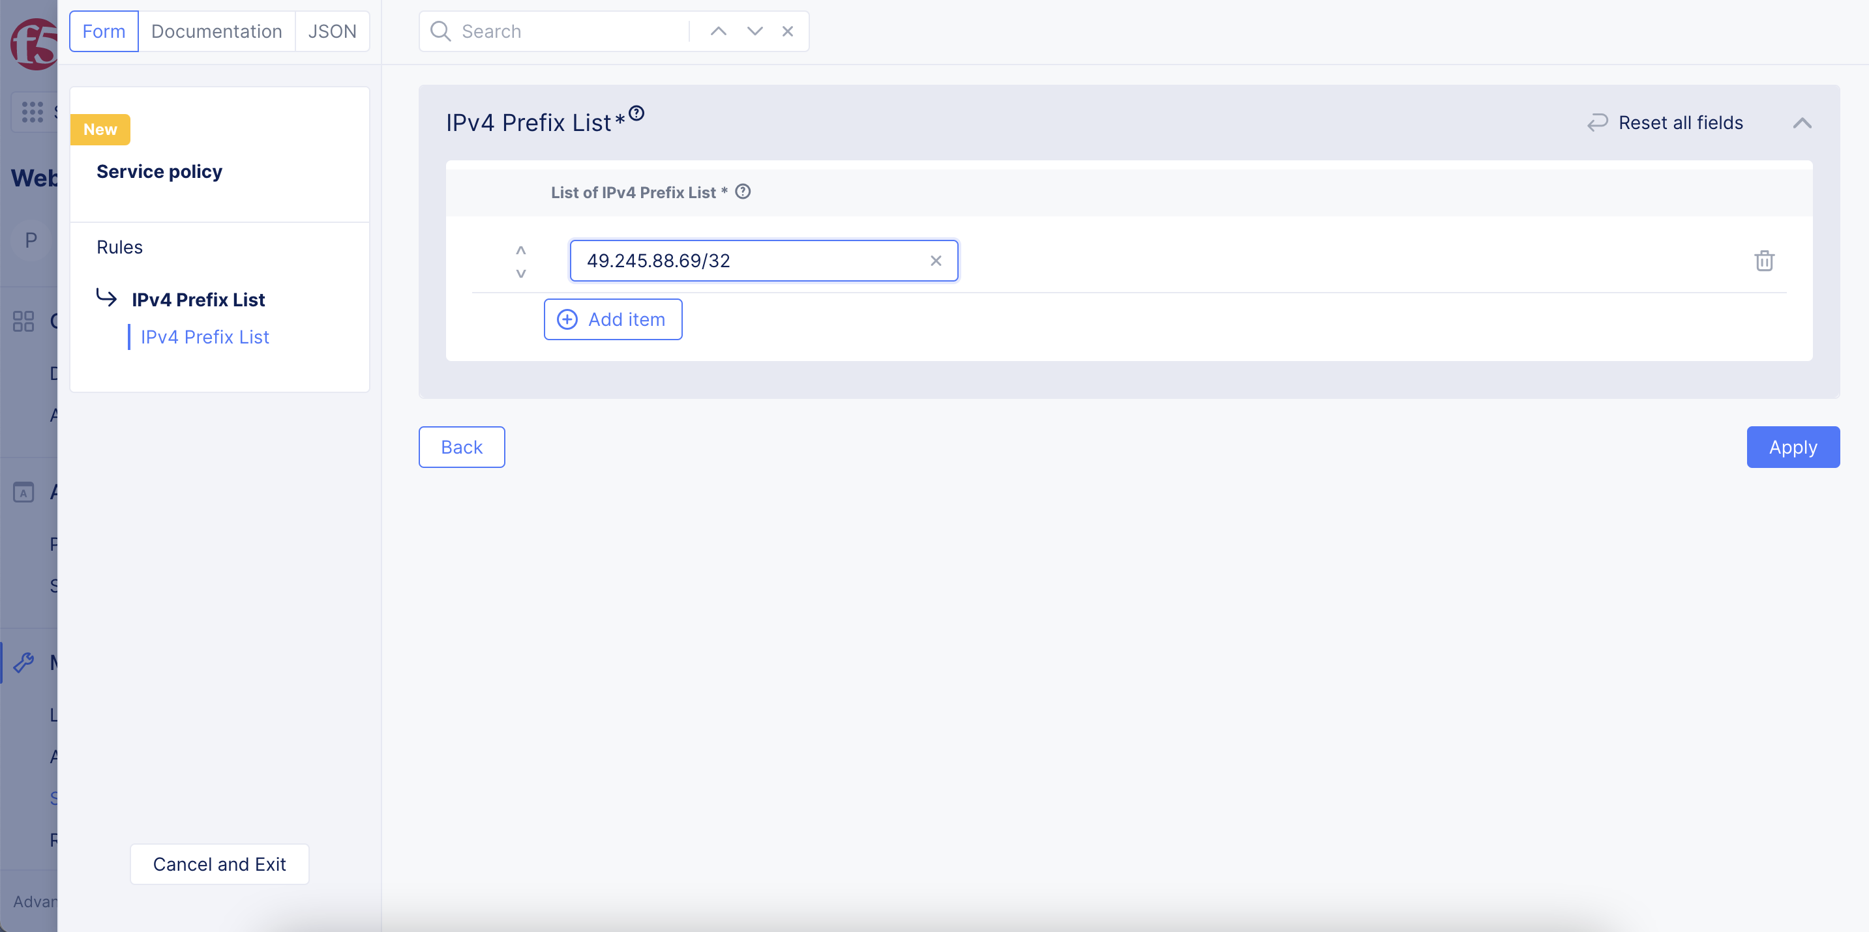Switch to the JSON tab
This screenshot has width=1869, height=932.
pyautogui.click(x=333, y=31)
